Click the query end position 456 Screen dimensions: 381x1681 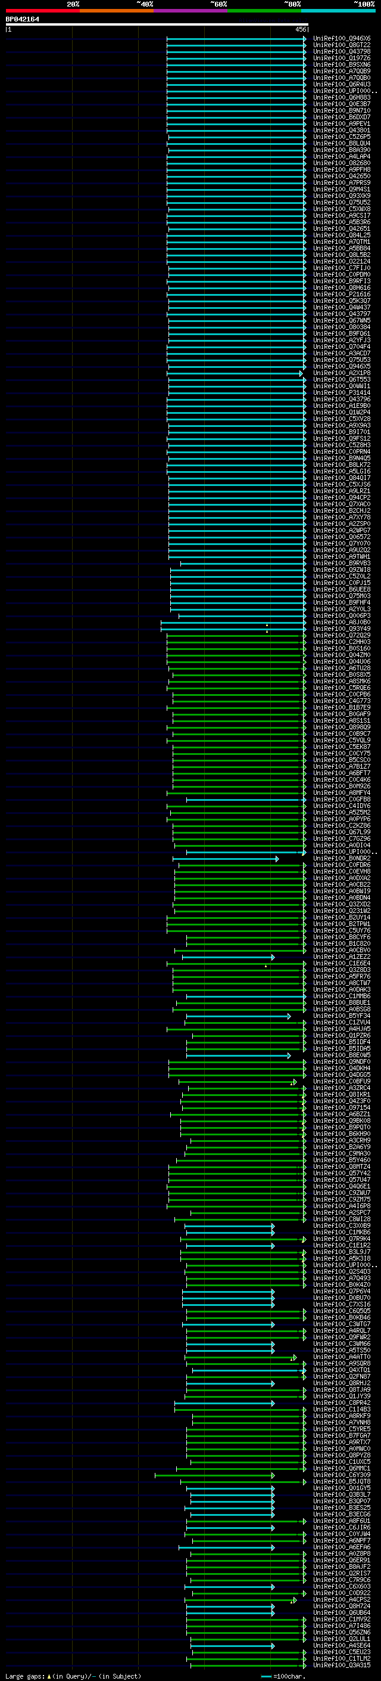click(x=300, y=29)
